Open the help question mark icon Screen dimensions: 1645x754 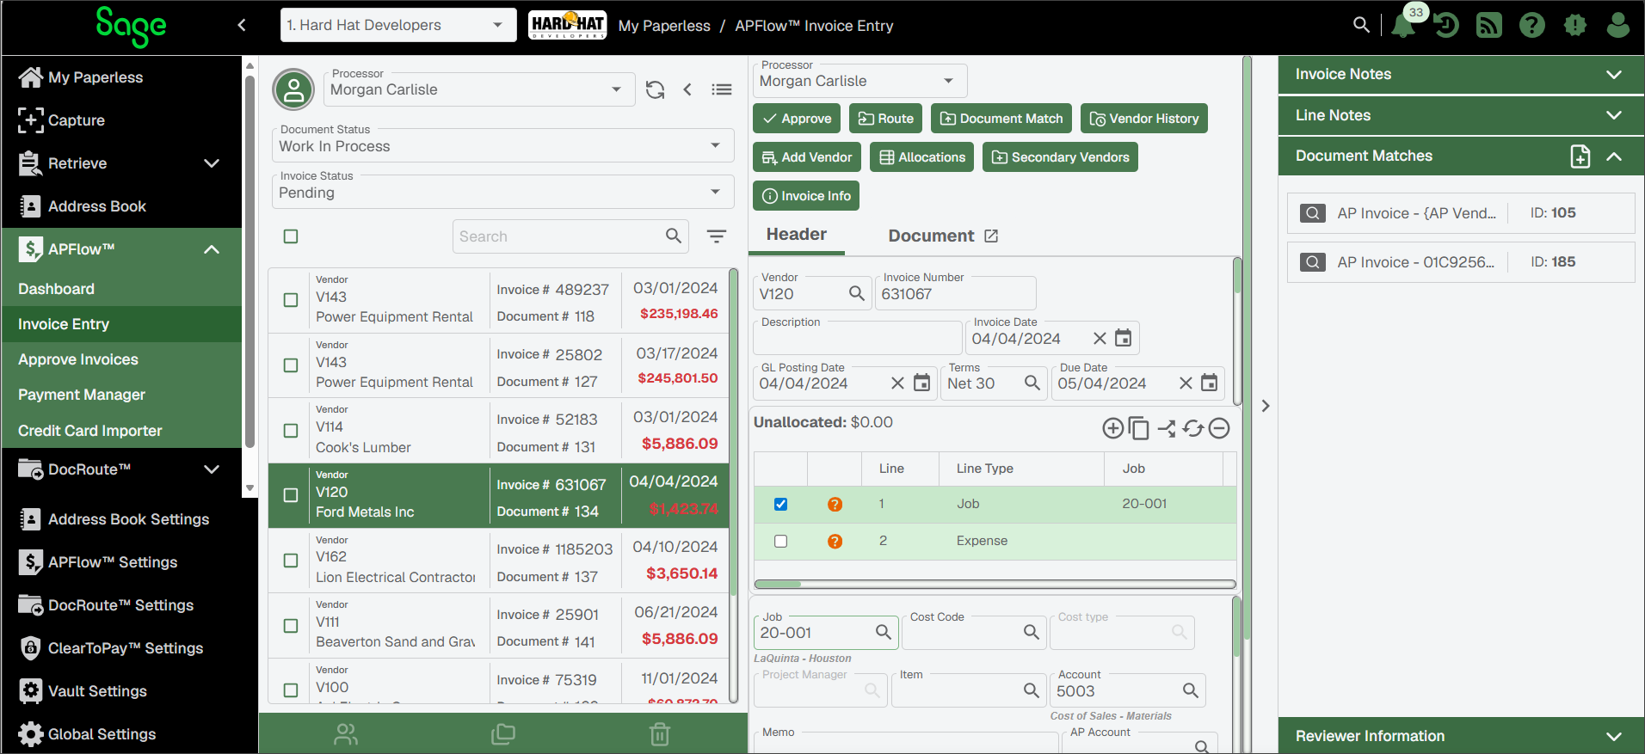pos(1532,25)
